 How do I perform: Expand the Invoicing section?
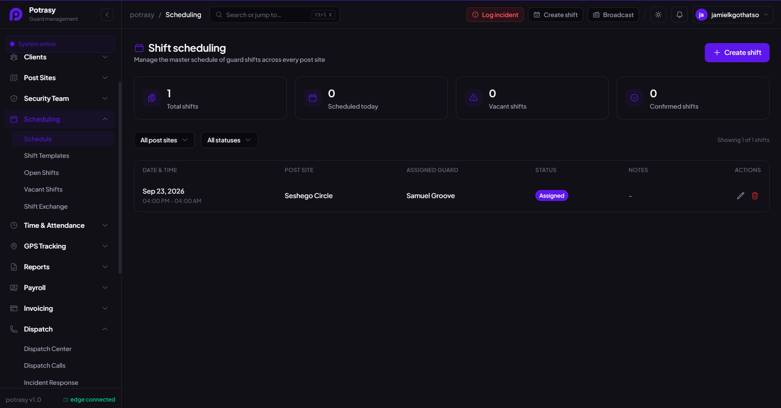point(59,308)
